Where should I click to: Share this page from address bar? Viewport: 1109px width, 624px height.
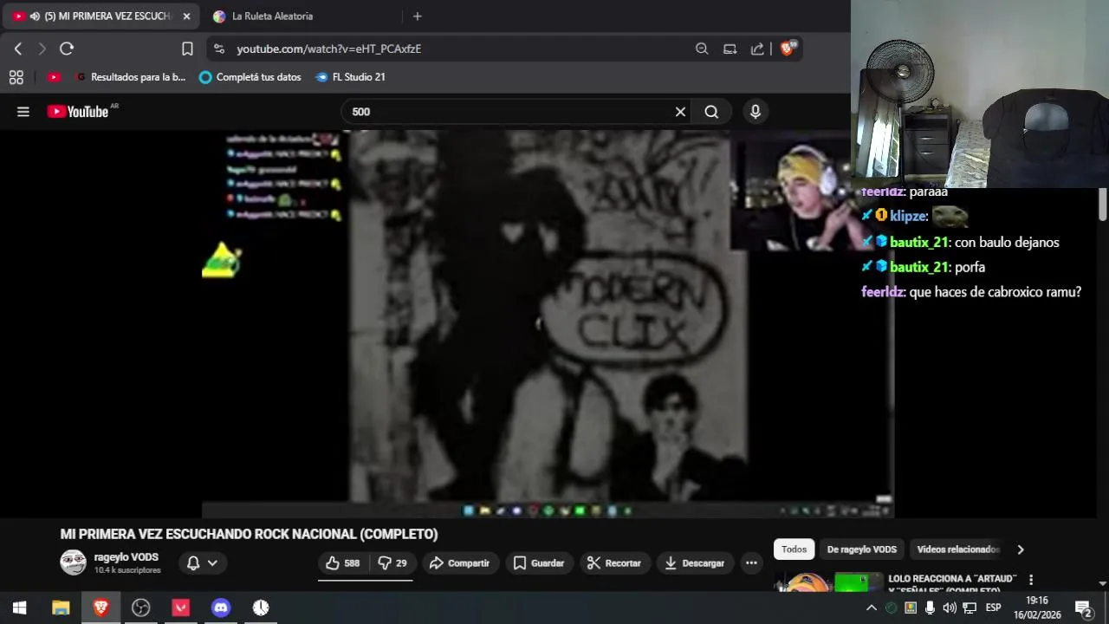coord(757,49)
